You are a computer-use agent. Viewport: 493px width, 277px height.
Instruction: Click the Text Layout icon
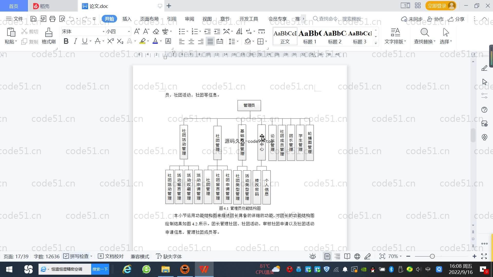click(395, 32)
